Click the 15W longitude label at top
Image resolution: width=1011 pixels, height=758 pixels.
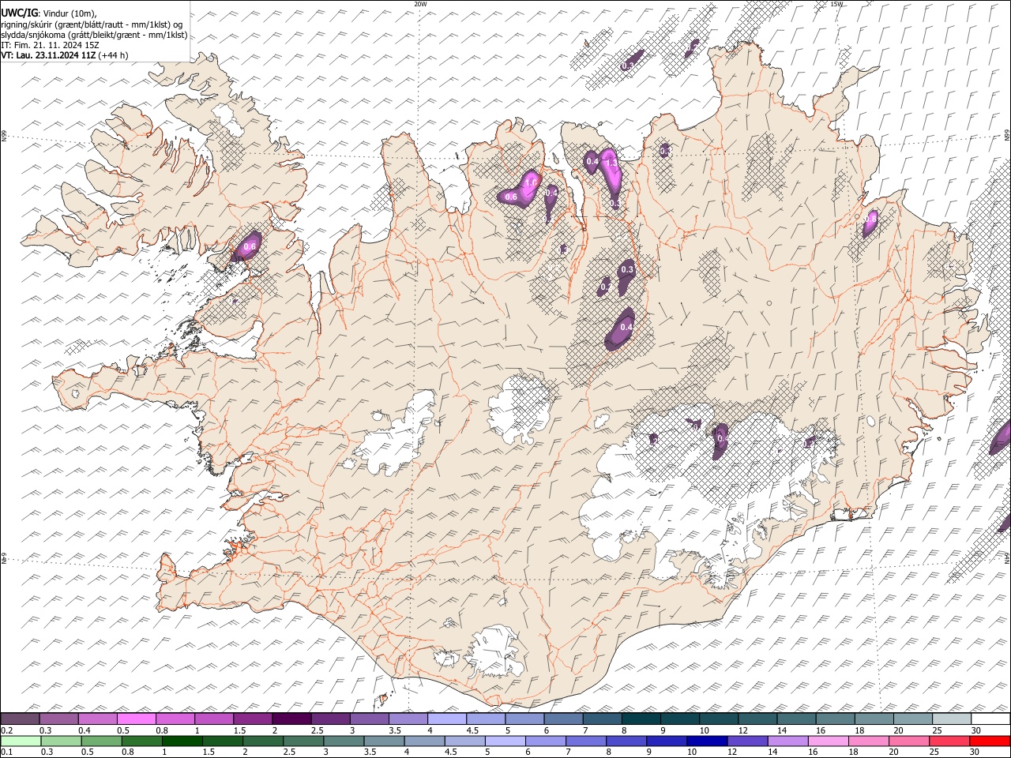pos(836,4)
